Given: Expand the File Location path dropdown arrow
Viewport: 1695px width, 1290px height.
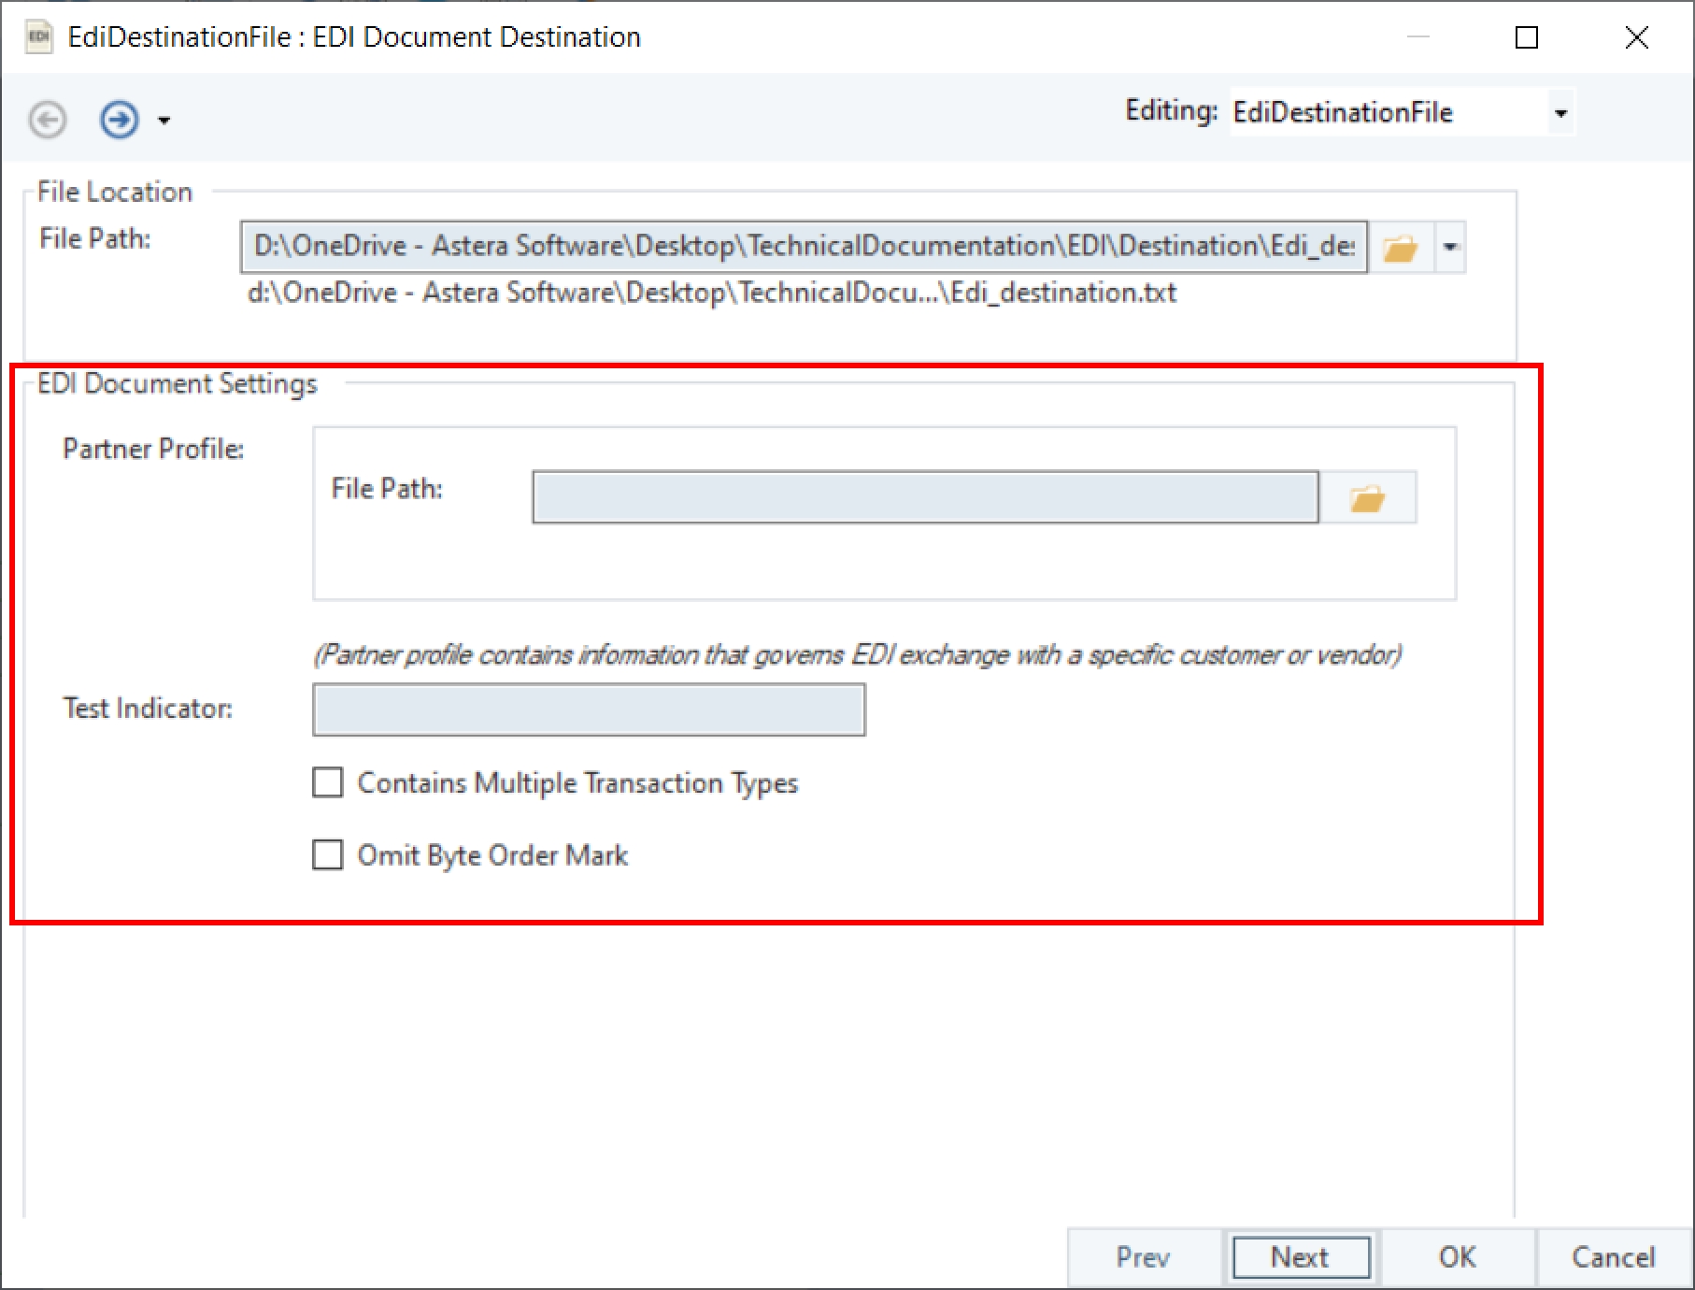Looking at the screenshot, I should [1450, 247].
